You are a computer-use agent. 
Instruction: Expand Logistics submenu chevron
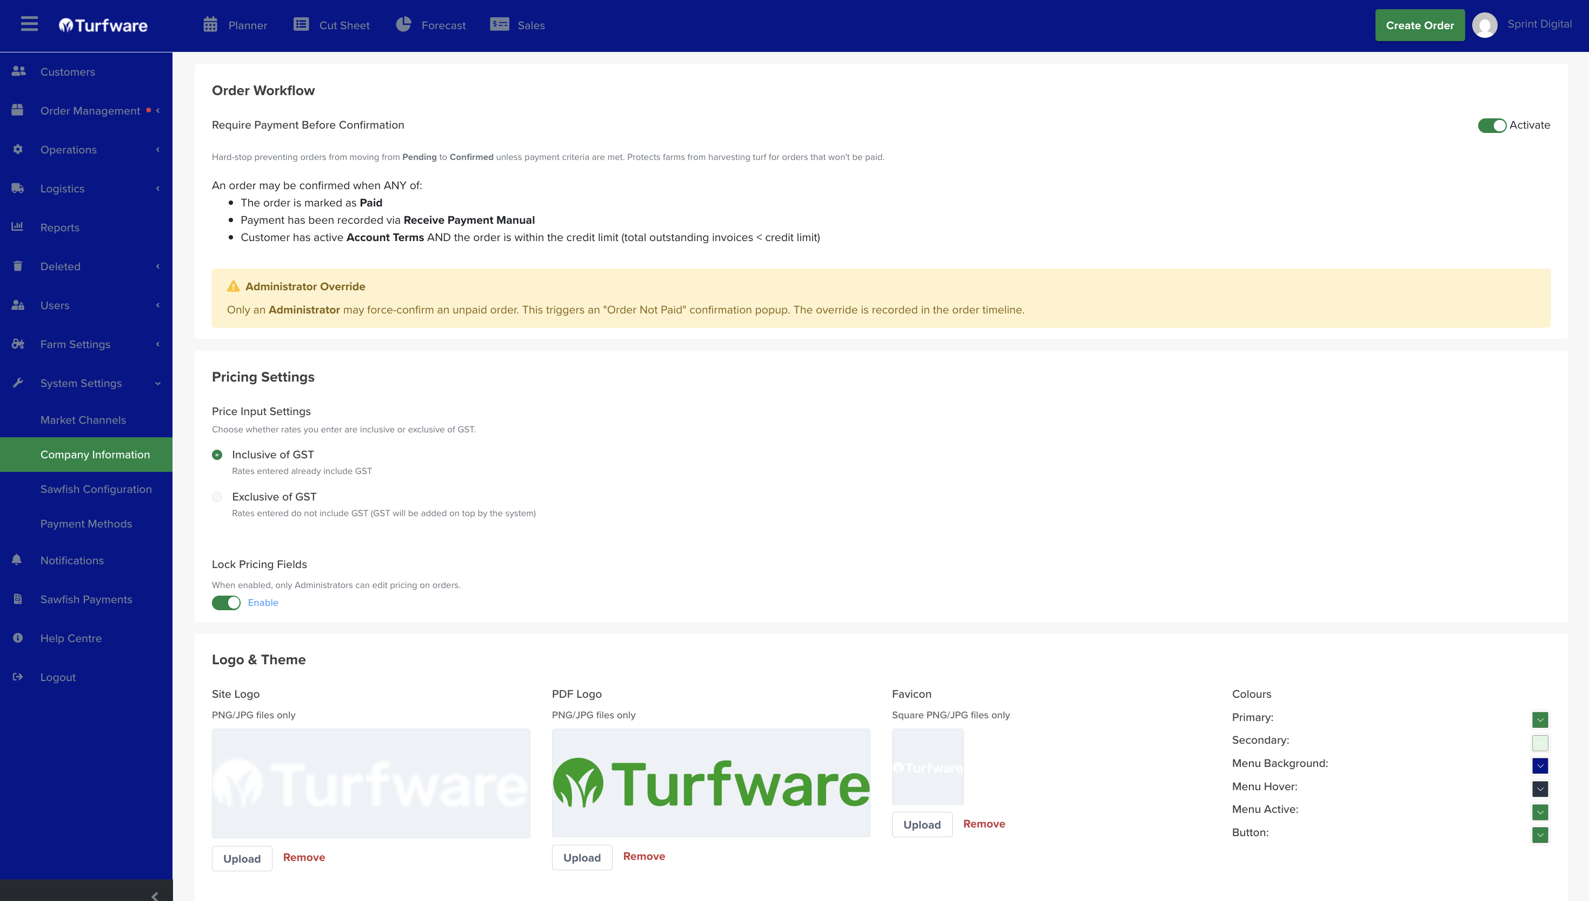(x=158, y=189)
